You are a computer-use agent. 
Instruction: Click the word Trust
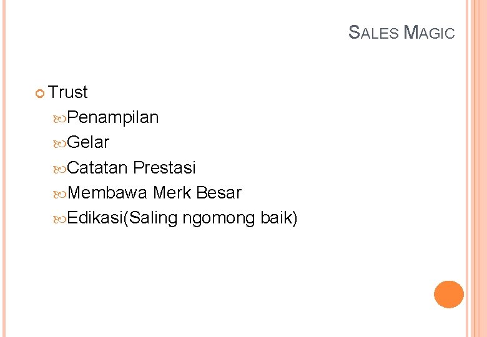coord(68,92)
